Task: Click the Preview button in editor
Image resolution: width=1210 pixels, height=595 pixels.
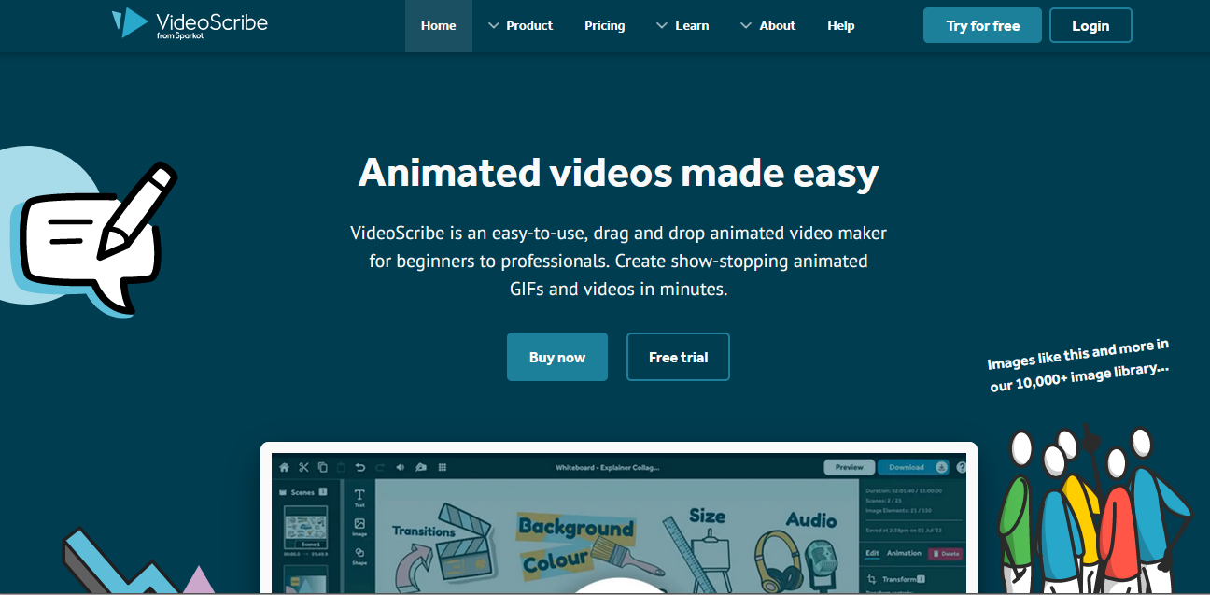Action: pyautogui.click(x=849, y=467)
